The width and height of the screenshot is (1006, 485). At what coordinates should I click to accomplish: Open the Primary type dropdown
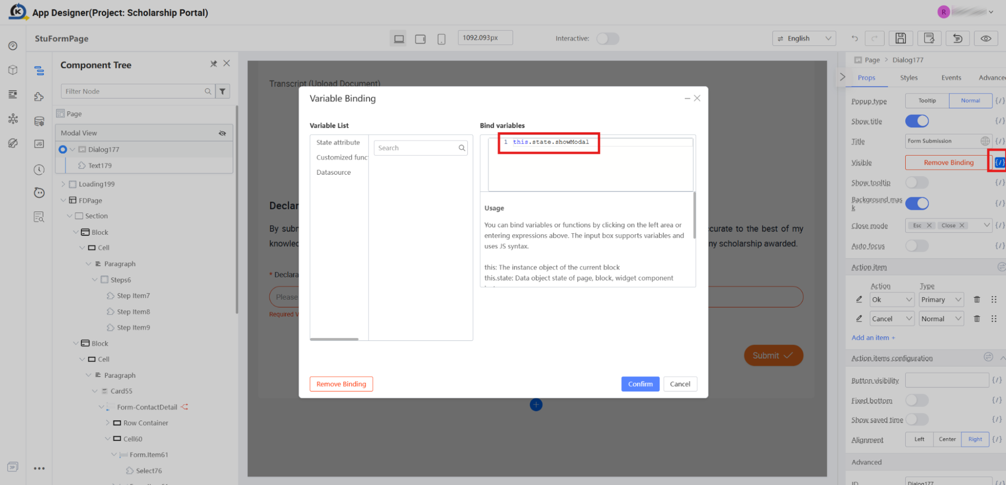[x=941, y=299]
